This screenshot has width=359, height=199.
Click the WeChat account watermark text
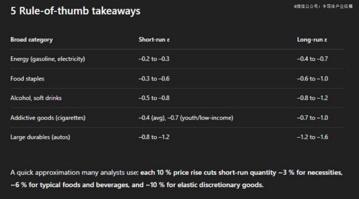(x=323, y=6)
